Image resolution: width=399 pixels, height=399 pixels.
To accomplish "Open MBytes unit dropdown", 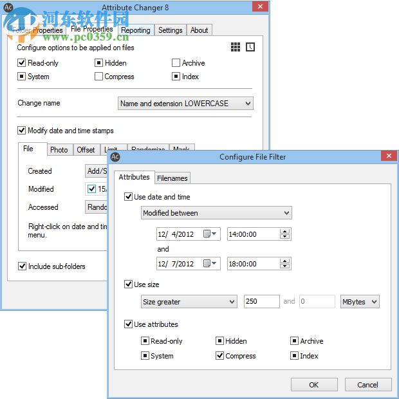I will coord(360,302).
